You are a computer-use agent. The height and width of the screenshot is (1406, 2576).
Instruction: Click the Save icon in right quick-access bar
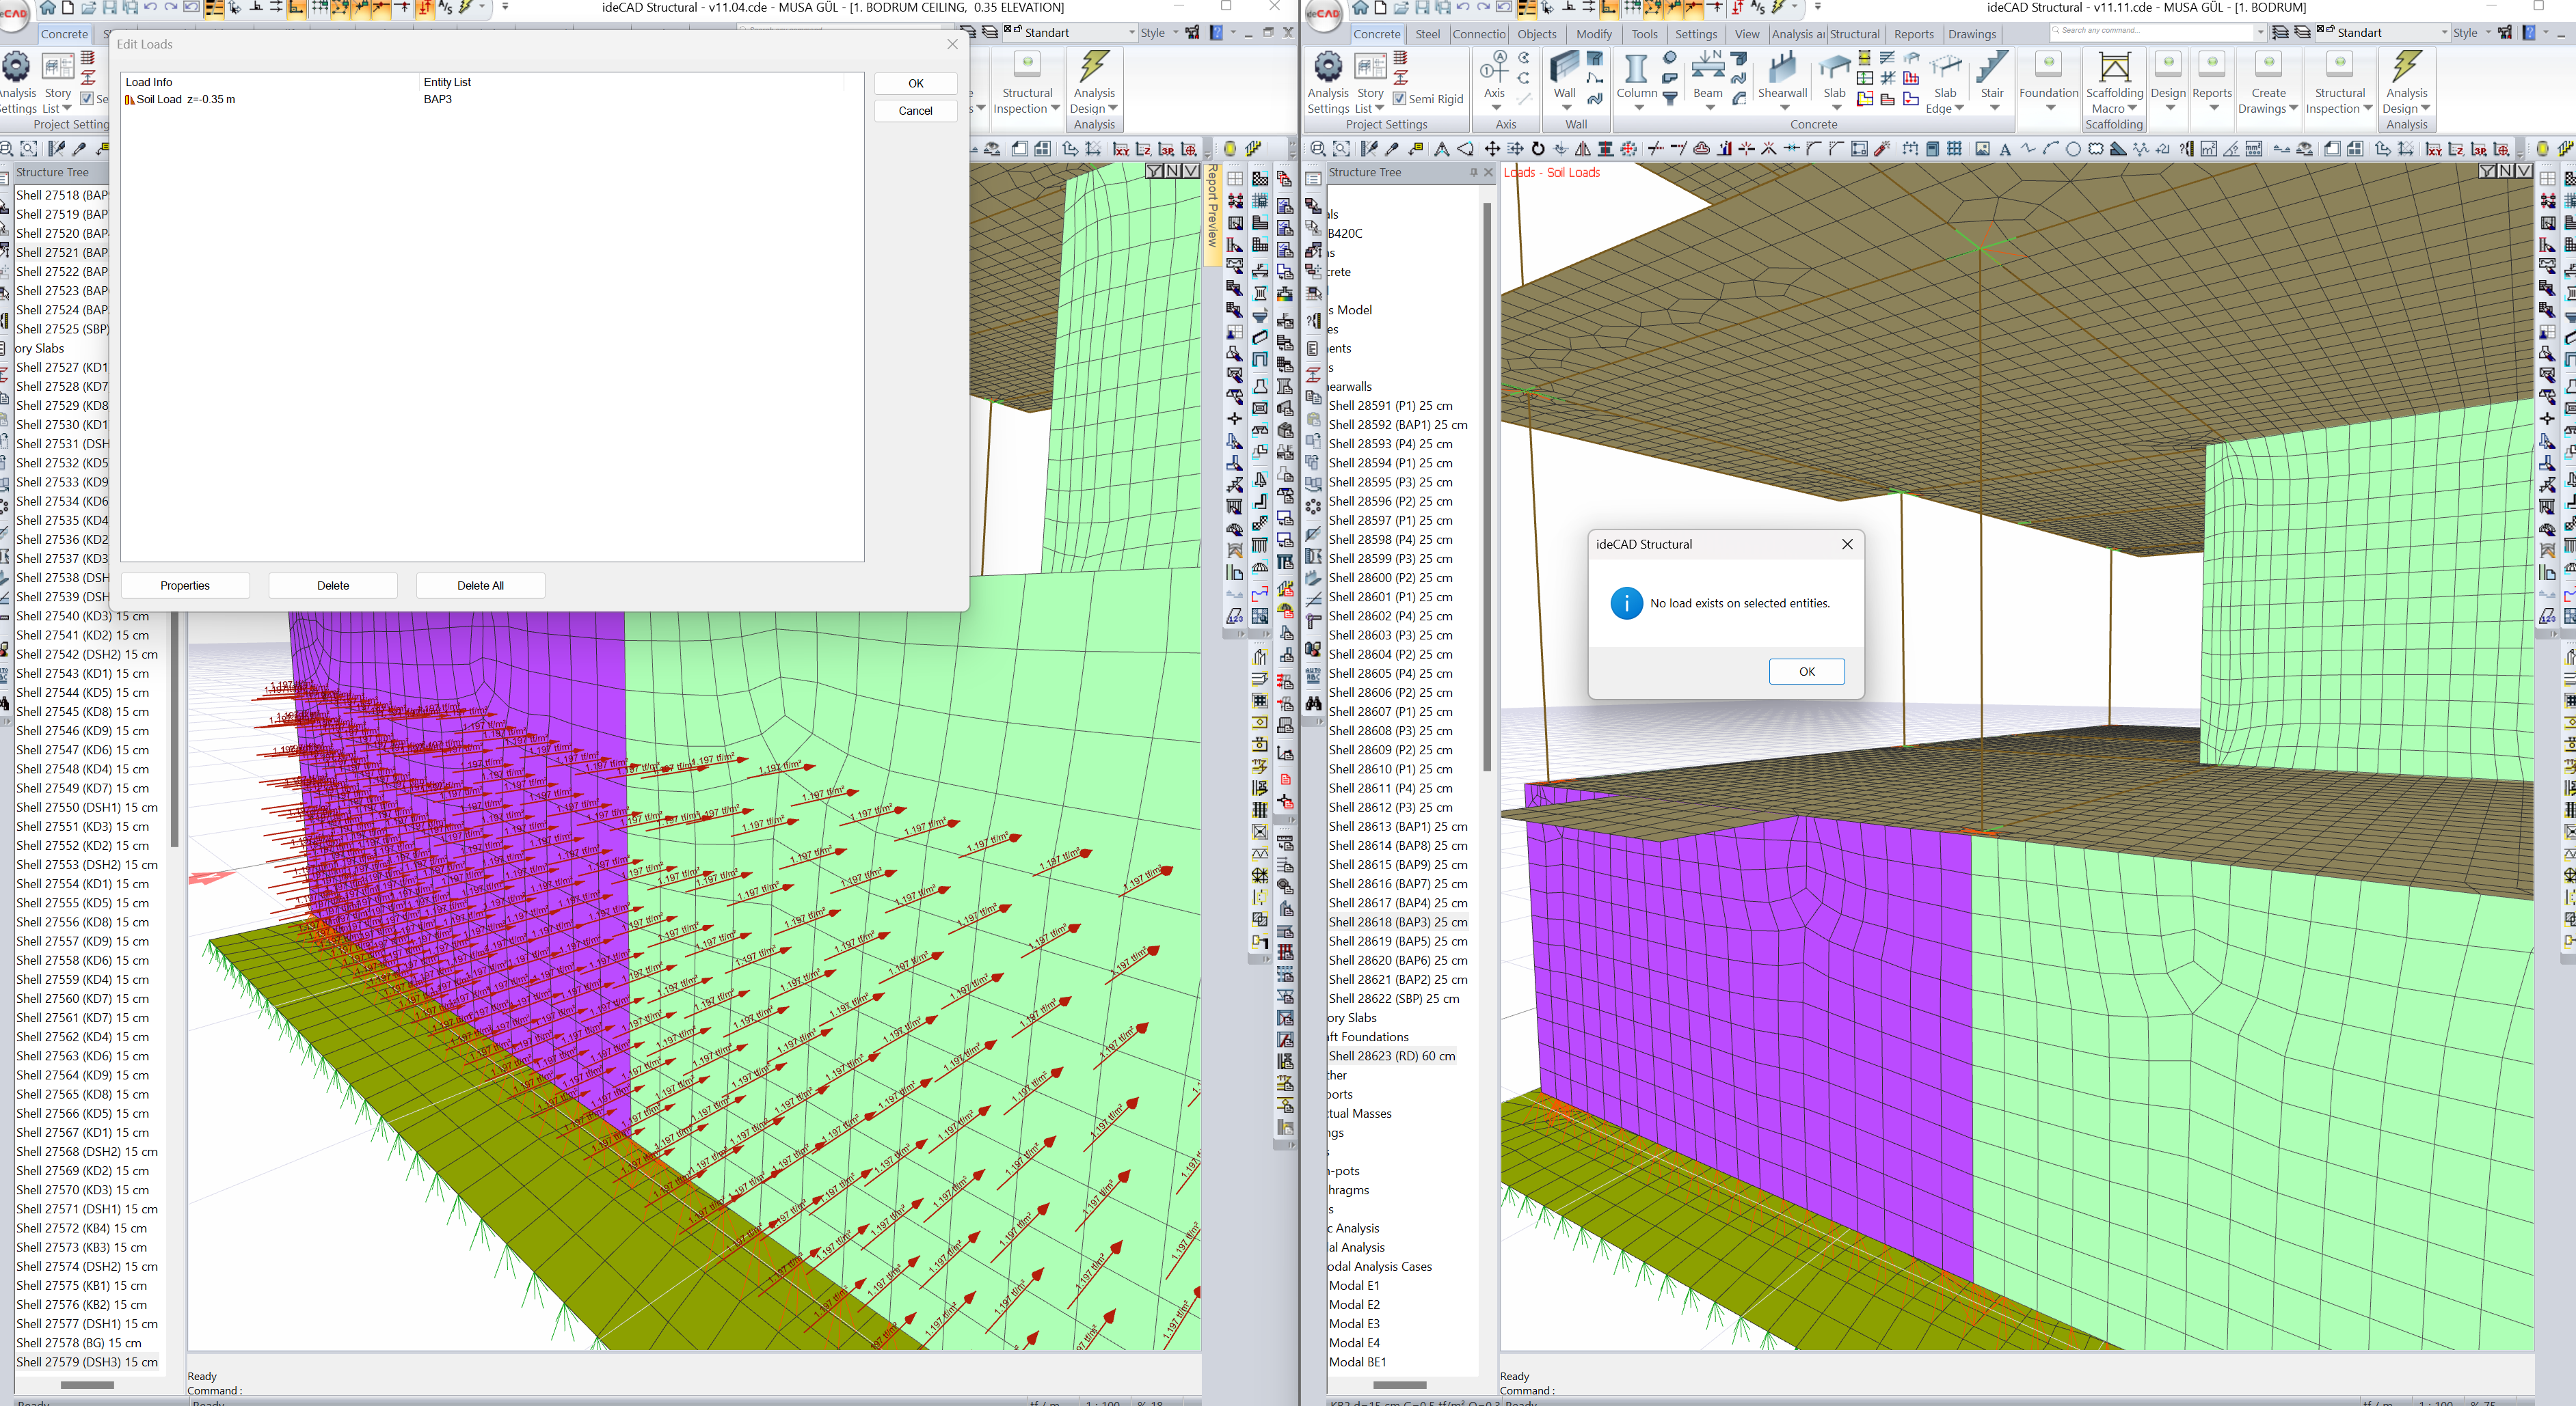click(1422, 8)
